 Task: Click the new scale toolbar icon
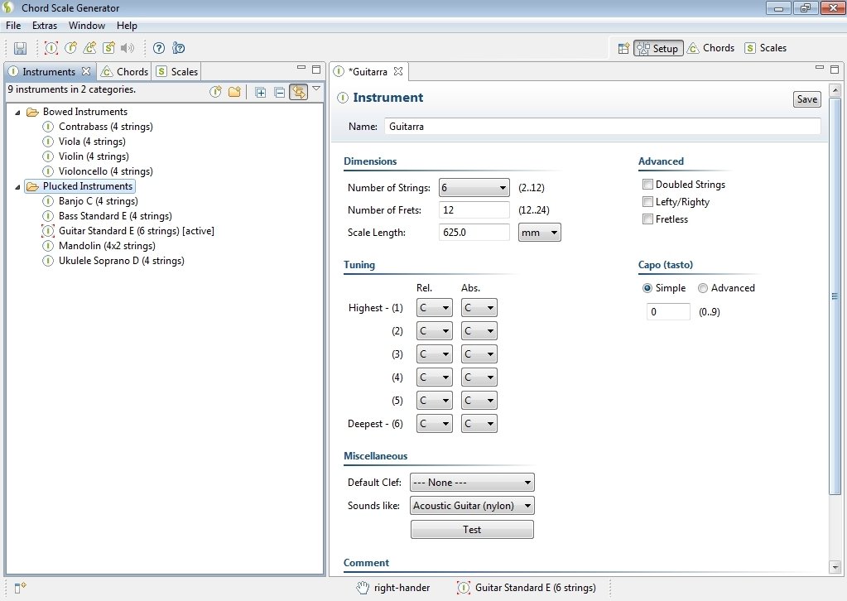(108, 48)
